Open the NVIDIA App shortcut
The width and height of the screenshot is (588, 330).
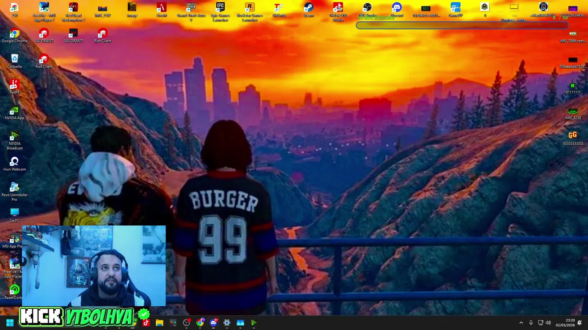15,113
